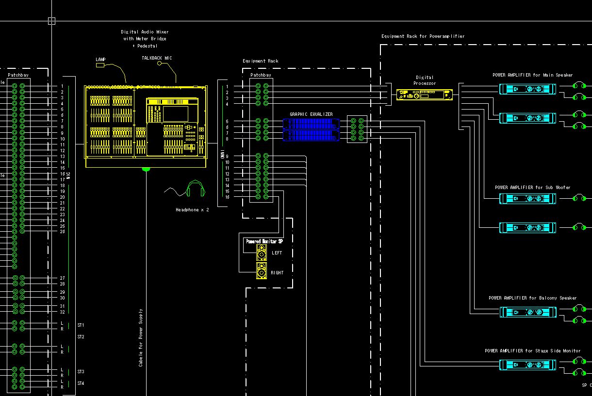Screen dimensions: 592x396
Task: Click the "Cabele for Power Supply" vertical text
Action: (x=141, y=337)
